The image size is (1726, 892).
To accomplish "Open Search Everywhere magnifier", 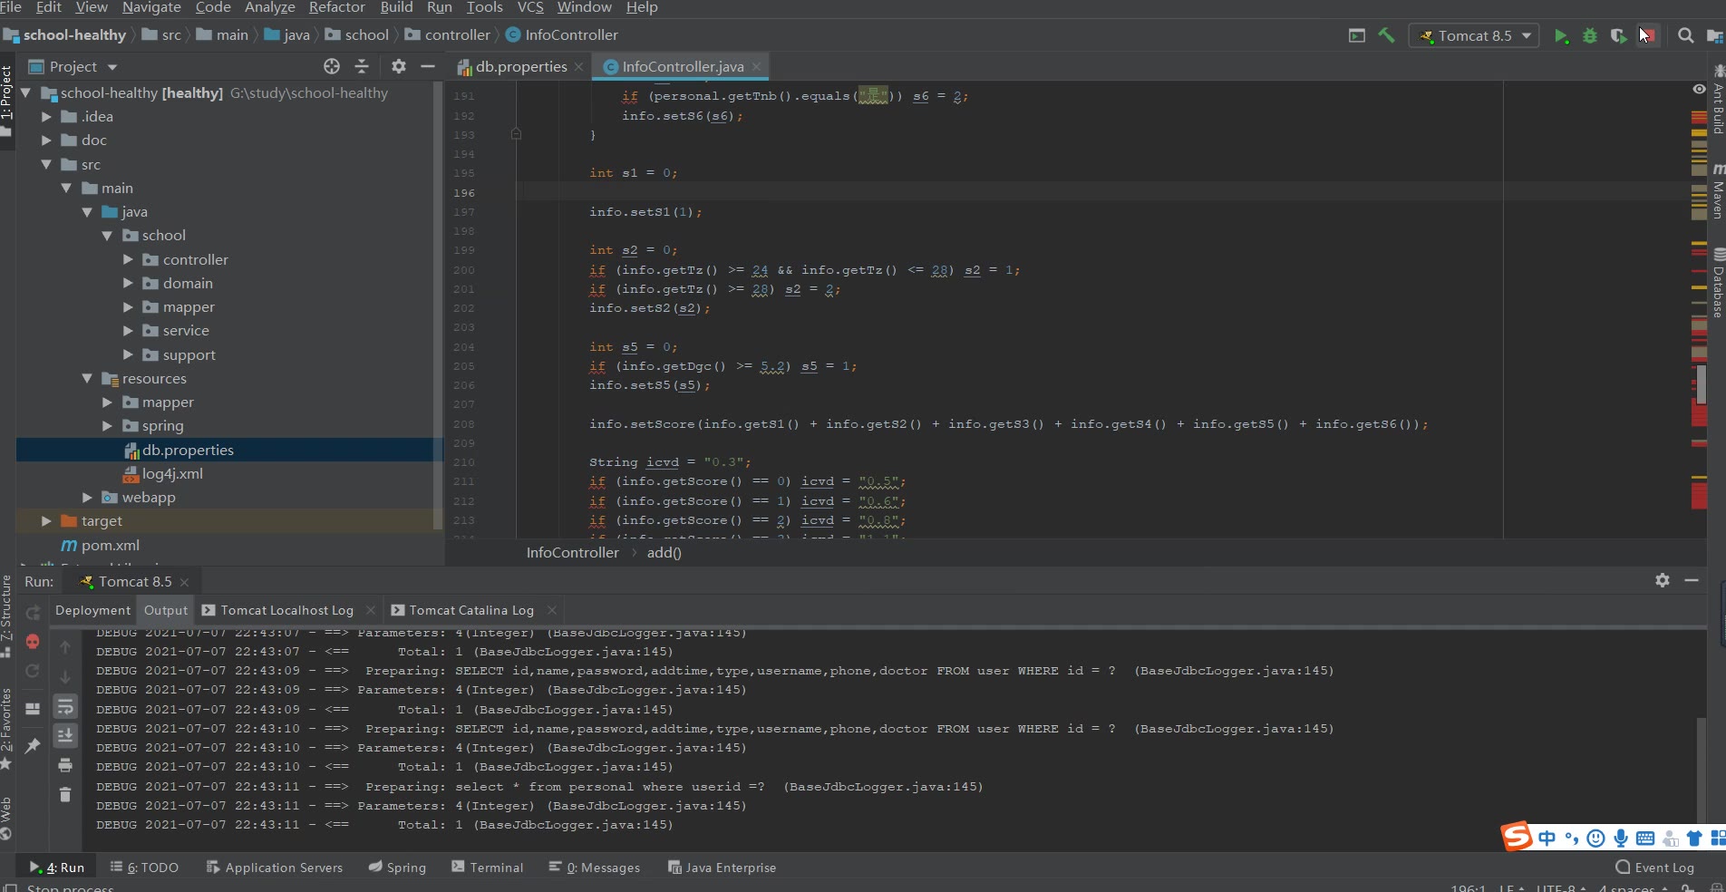I will (1685, 36).
